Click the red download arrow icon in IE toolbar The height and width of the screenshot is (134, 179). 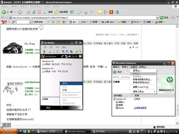click(x=111, y=12)
